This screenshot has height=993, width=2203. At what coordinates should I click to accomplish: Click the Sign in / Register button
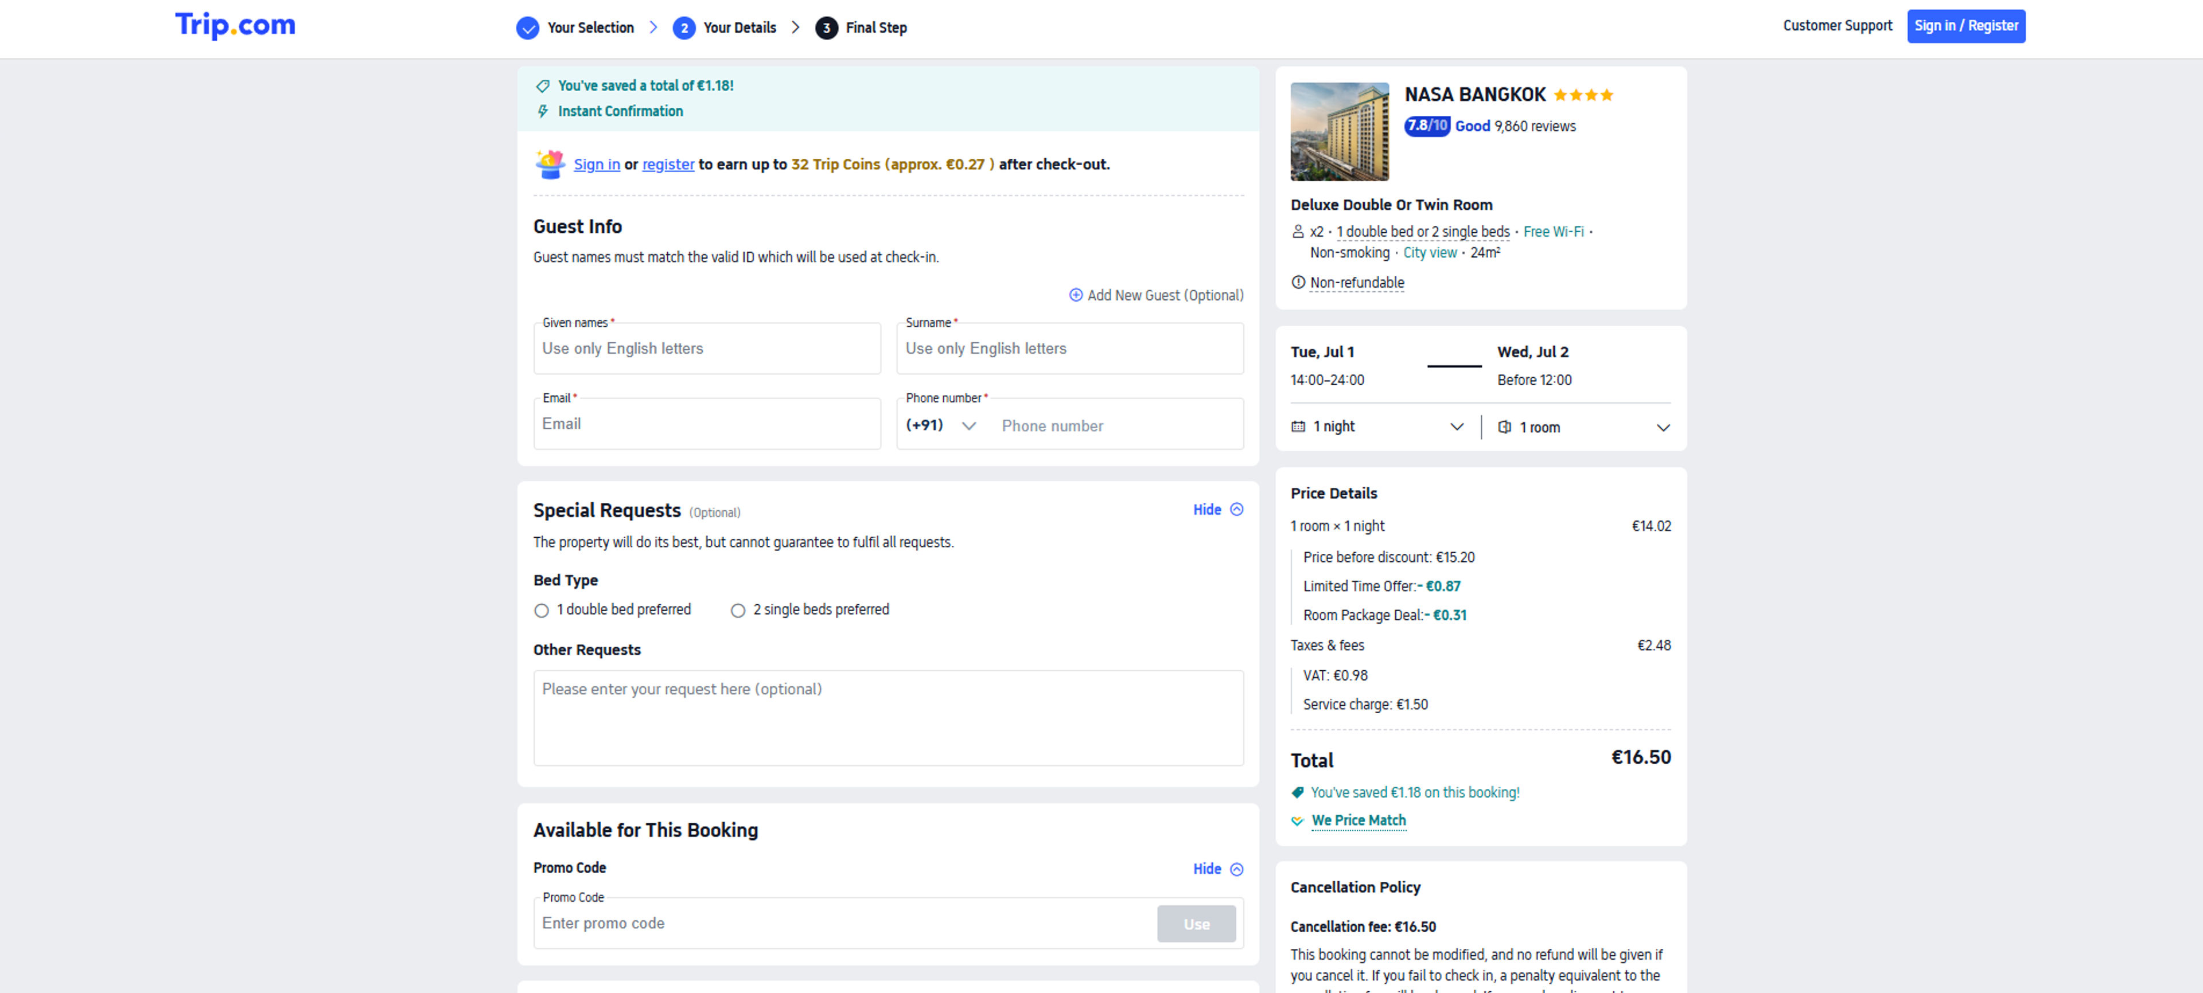click(x=1965, y=26)
